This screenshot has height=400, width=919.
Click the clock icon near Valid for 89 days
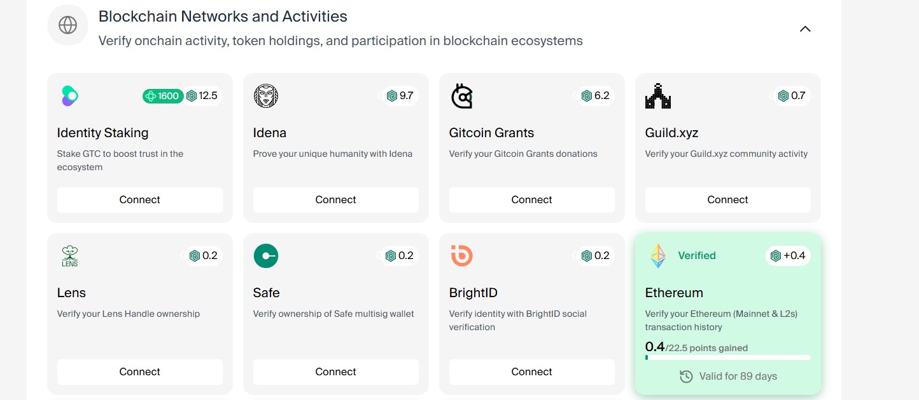pos(686,377)
